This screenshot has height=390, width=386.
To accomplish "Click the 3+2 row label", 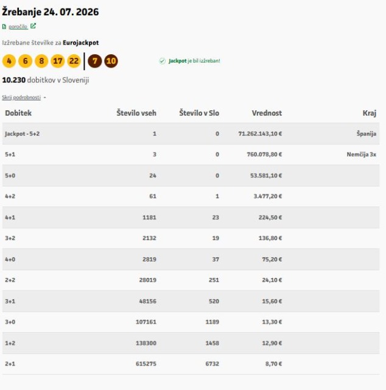I will [x=10, y=238].
